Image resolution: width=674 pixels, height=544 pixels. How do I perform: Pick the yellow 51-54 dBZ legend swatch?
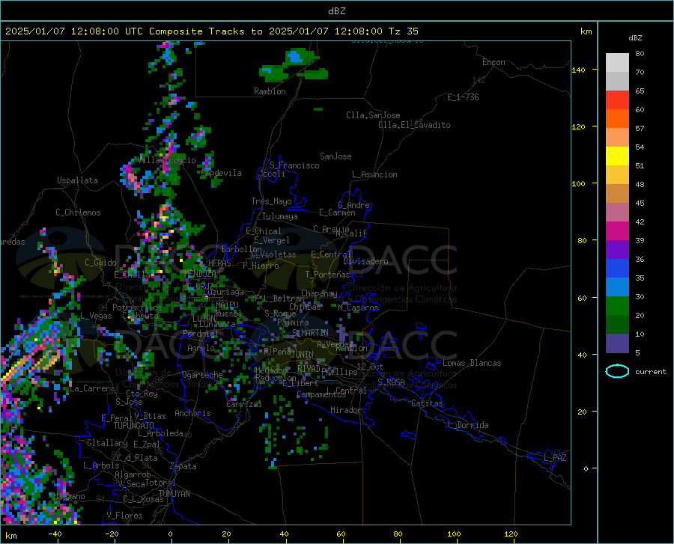coord(617,156)
